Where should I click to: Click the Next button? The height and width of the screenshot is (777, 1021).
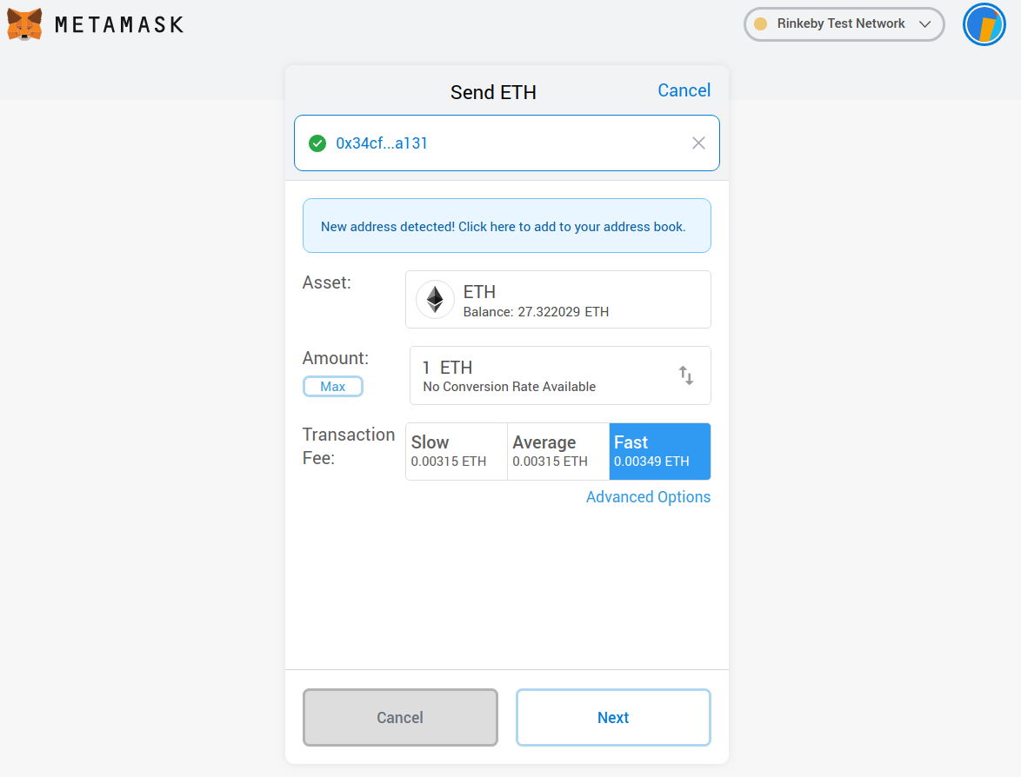click(613, 717)
